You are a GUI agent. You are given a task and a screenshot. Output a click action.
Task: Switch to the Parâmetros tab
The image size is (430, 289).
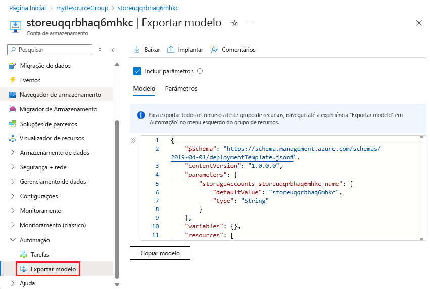click(x=181, y=89)
